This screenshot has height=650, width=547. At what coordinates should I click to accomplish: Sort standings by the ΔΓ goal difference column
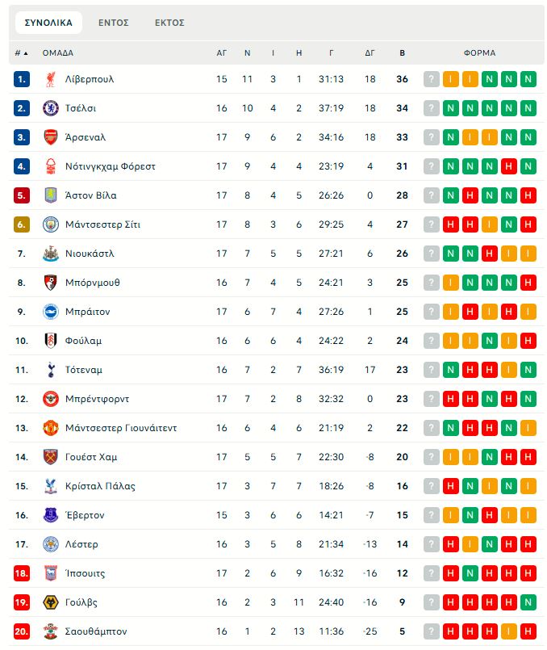[x=370, y=53]
